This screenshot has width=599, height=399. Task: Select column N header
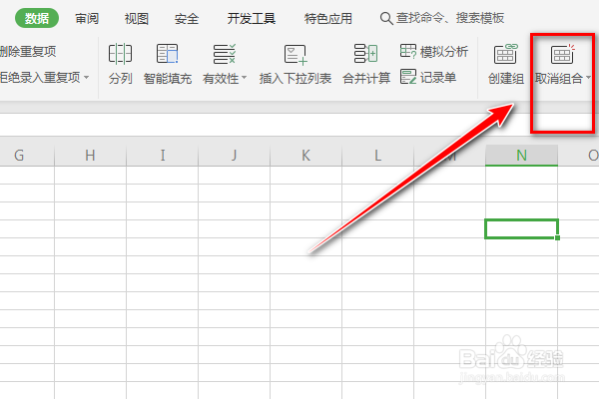(x=521, y=156)
